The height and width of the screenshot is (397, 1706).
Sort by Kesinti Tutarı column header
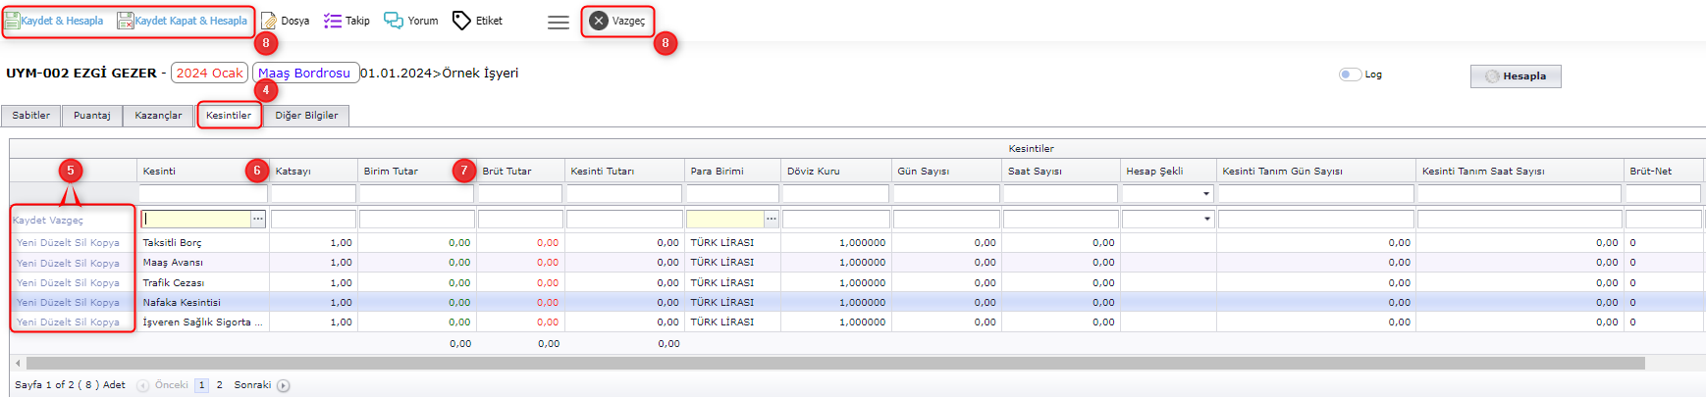coord(624,171)
